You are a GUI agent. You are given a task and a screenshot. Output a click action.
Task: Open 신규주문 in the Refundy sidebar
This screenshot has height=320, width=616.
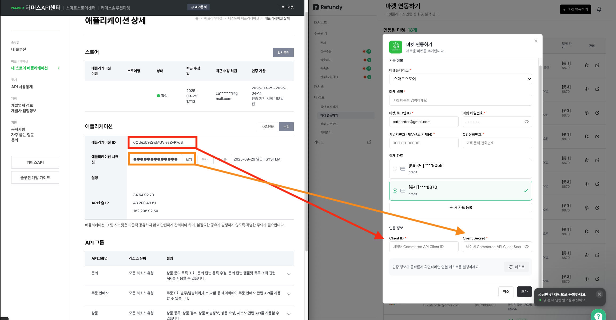point(326,51)
